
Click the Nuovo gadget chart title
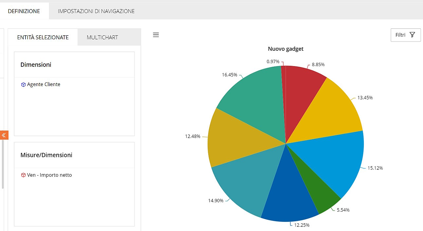pyautogui.click(x=285, y=49)
